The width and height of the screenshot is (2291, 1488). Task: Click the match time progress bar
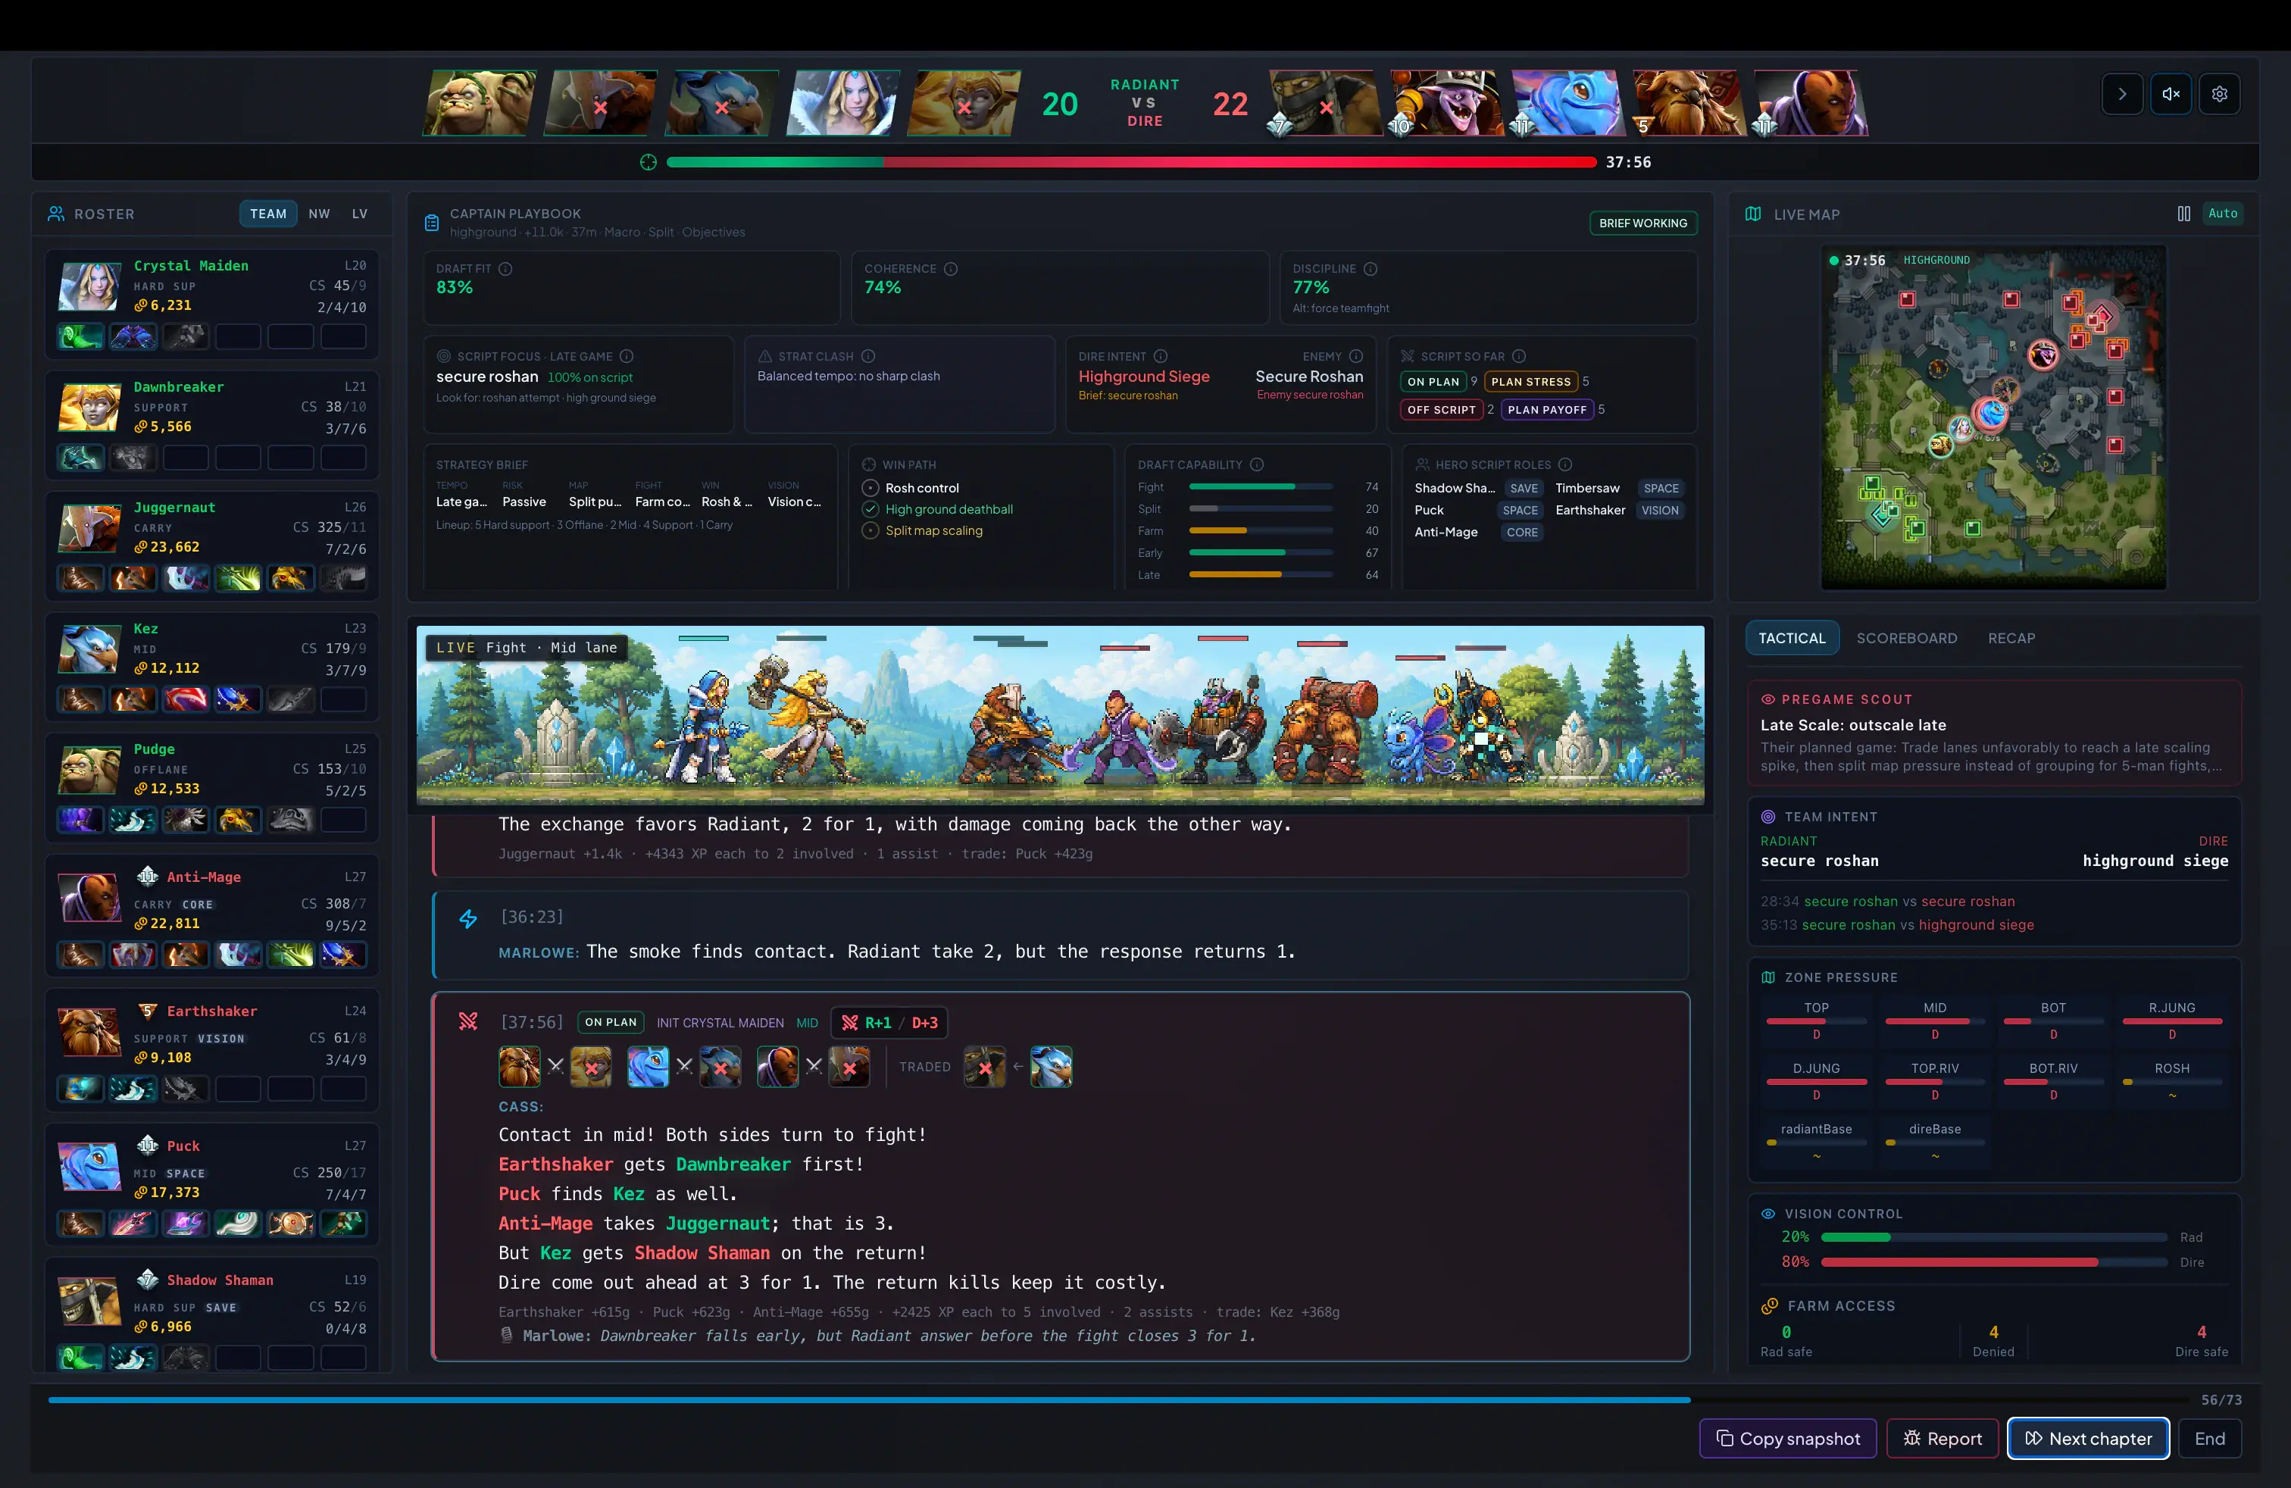point(1131,161)
